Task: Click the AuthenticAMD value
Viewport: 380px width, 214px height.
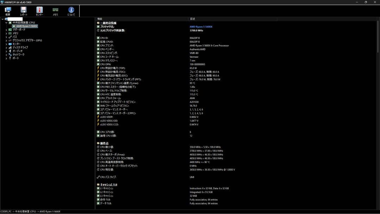Action: (197, 49)
